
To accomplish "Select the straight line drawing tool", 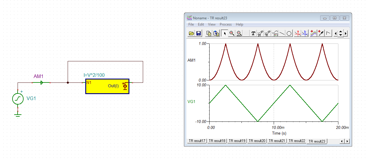I will (x=282, y=33).
